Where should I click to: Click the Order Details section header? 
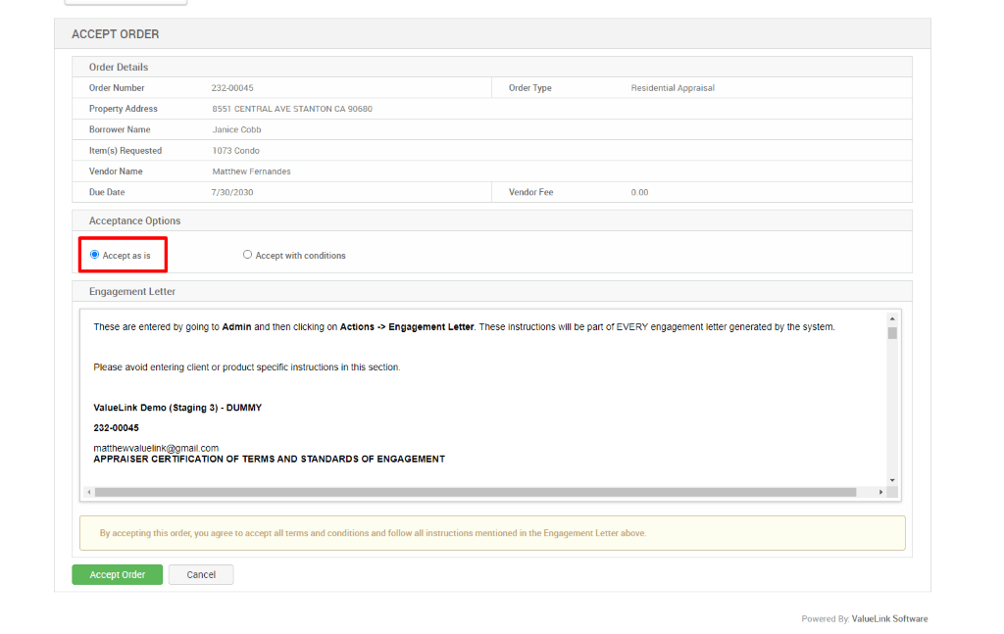117,67
